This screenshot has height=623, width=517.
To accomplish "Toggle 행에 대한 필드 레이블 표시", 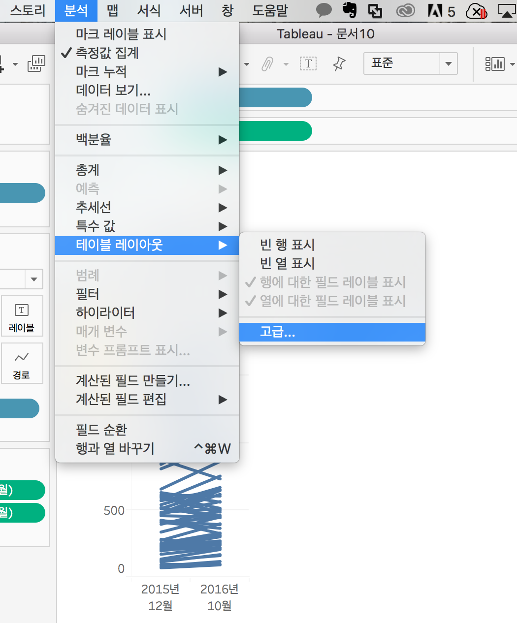I will 332,282.
